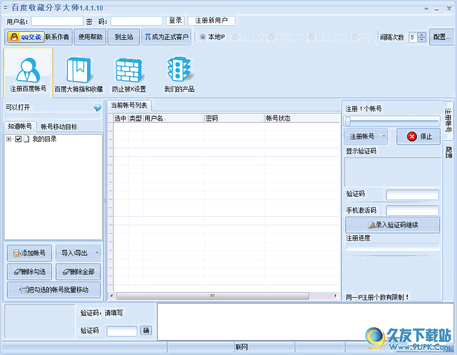The width and height of the screenshot is (457, 355).
Task: Select vertical 注册帐号 side tab
Action: pyautogui.click(x=448, y=120)
